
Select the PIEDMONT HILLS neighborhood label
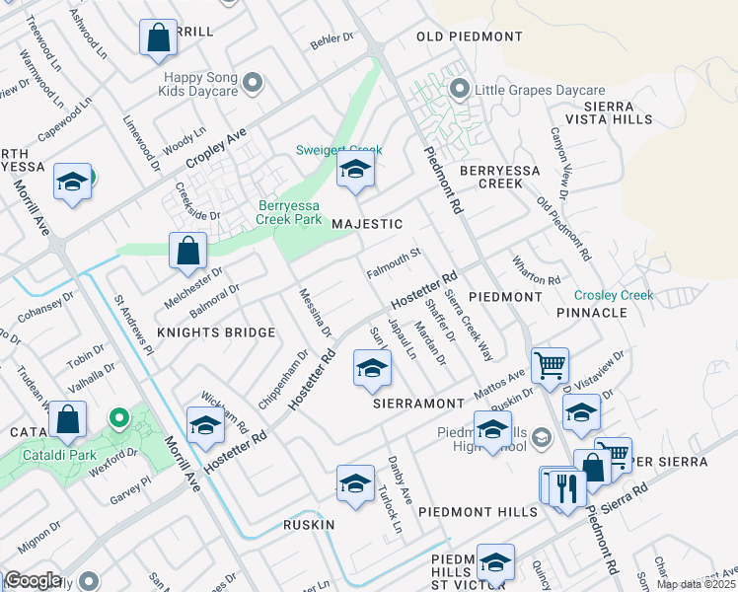(x=479, y=512)
